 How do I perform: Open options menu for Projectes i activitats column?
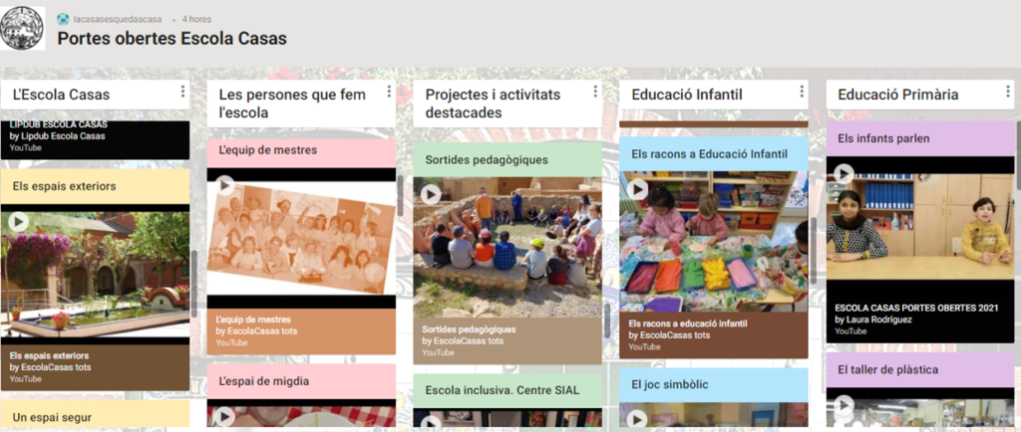595,93
